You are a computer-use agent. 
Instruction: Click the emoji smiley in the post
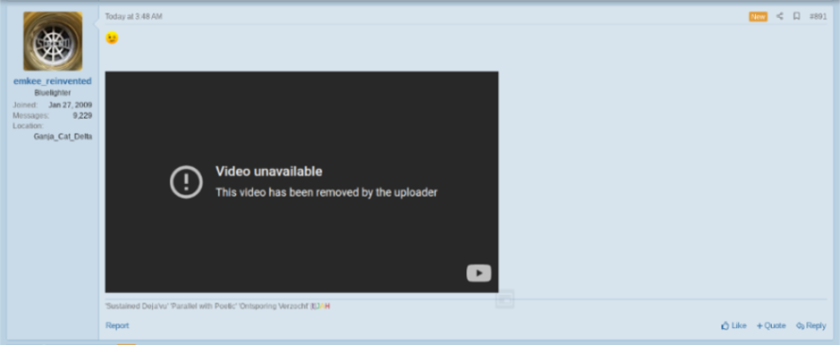click(111, 38)
